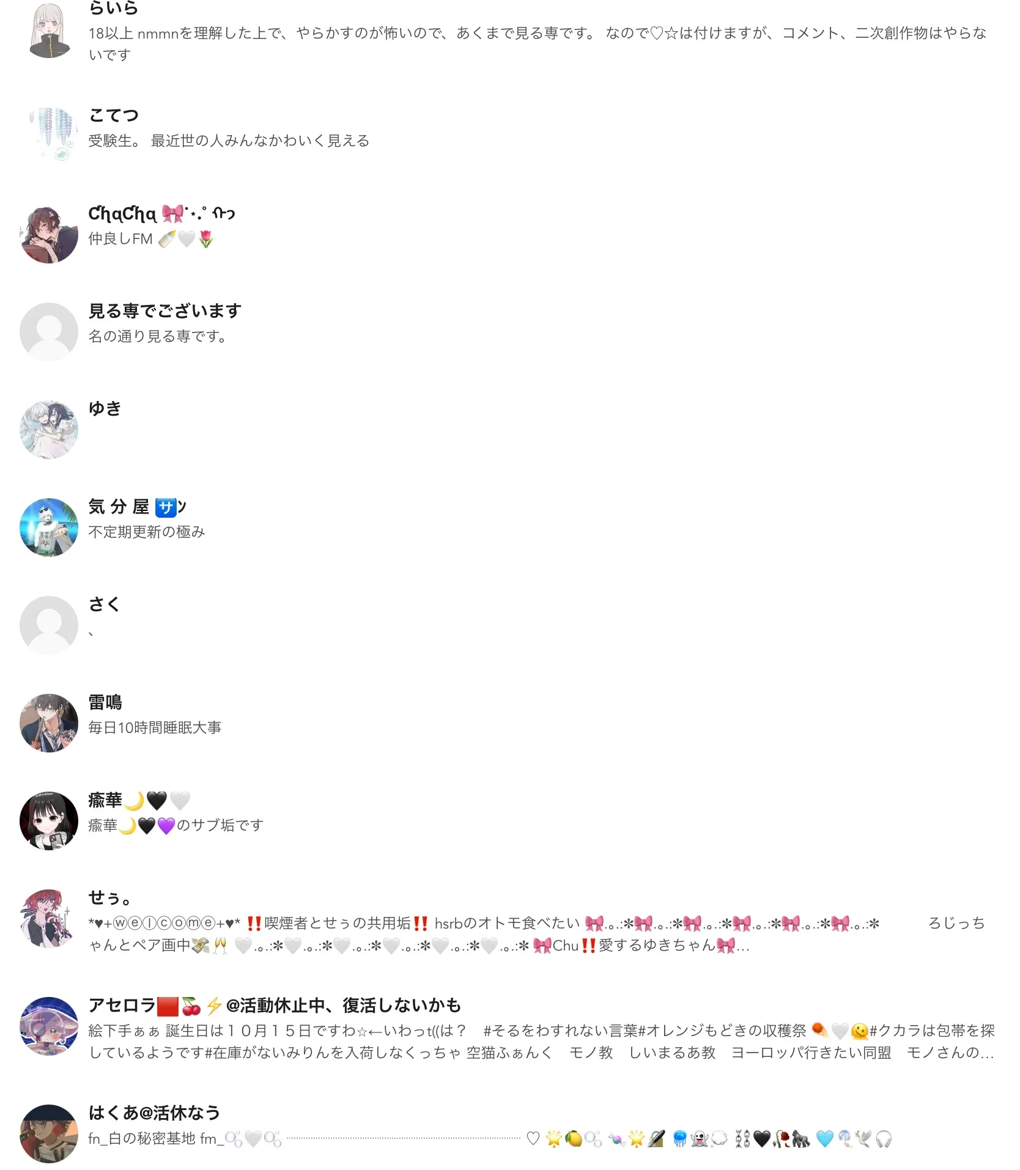Viewport: 1020px width, 1170px height.
Task: Open アセロラ@活動休止中 user title
Action: click(275, 1005)
